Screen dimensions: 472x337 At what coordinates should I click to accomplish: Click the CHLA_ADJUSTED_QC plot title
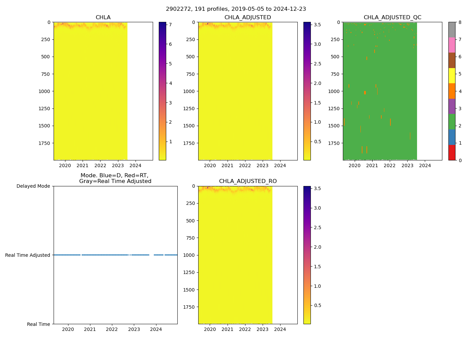[x=392, y=18]
